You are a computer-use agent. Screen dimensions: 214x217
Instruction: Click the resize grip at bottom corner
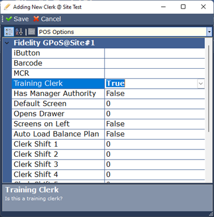(211, 214)
